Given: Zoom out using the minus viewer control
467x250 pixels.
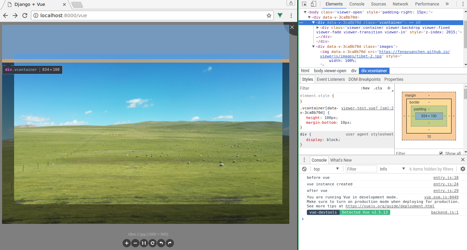Looking at the screenshot, I should point(135,243).
